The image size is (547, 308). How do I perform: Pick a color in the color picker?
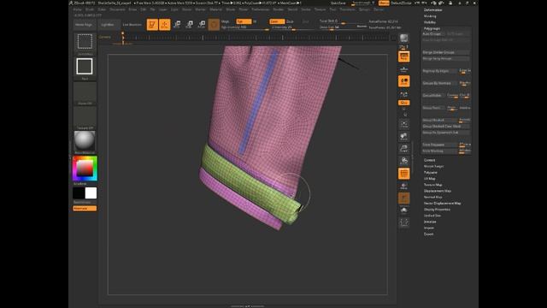coord(85,169)
